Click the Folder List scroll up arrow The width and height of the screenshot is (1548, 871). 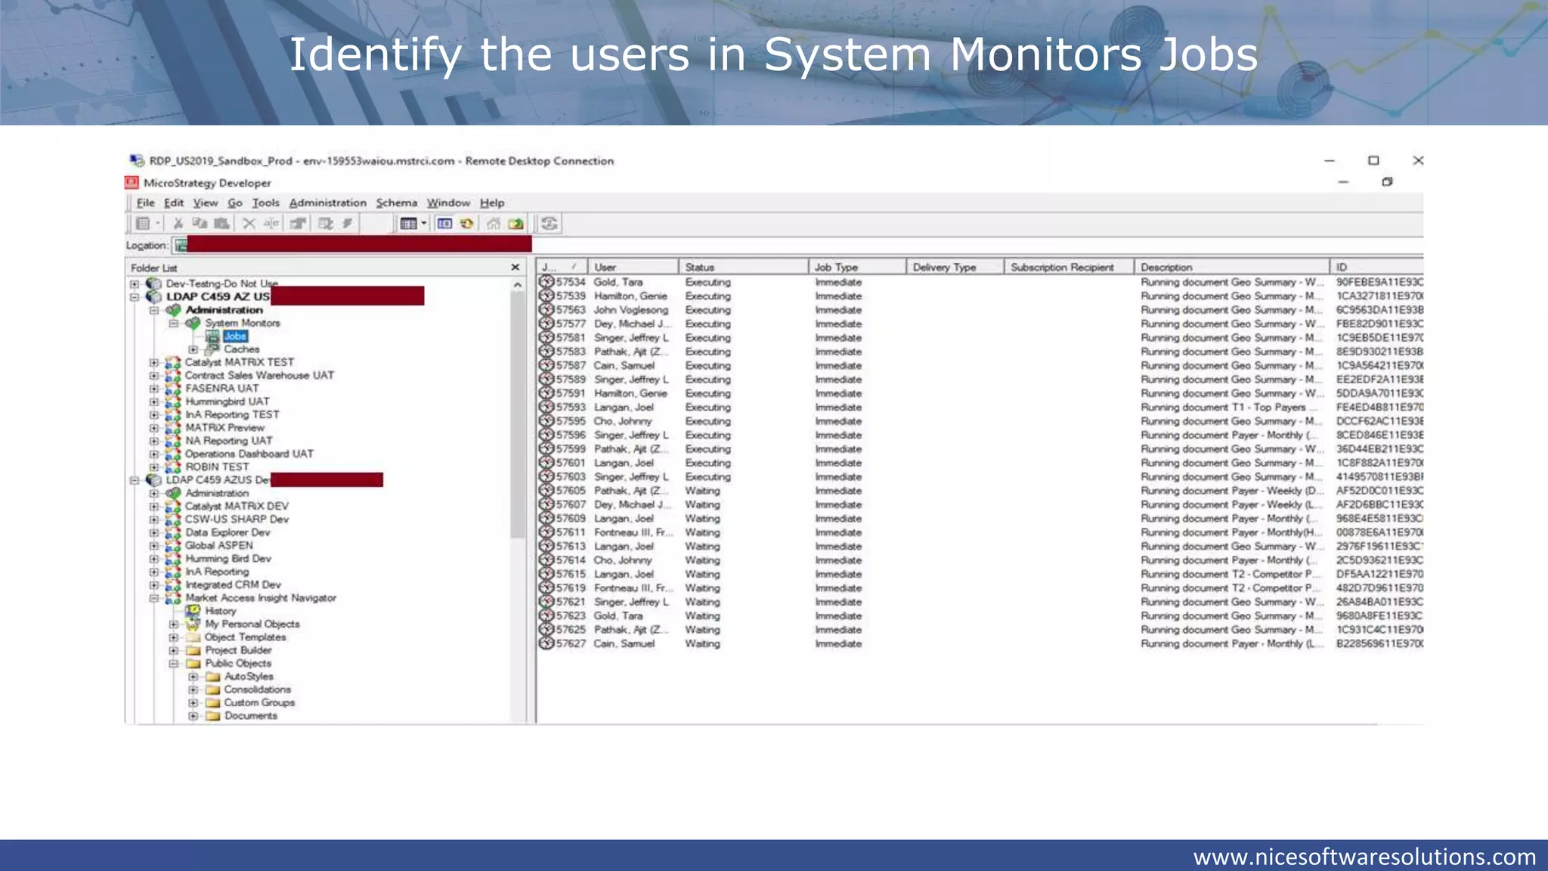(518, 285)
